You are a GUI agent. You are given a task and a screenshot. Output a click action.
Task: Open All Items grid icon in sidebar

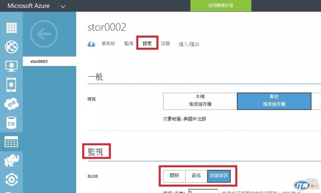coord(12,28)
